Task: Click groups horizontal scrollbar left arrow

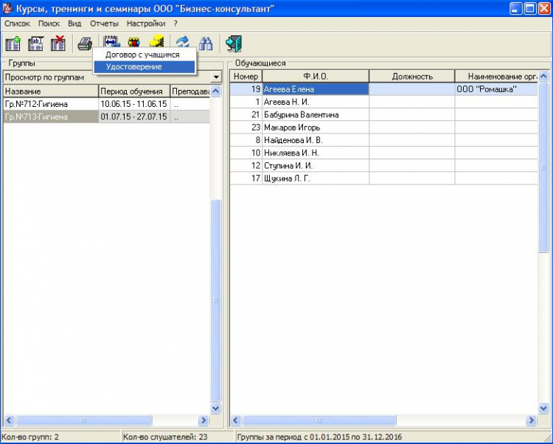Action: click(9, 420)
